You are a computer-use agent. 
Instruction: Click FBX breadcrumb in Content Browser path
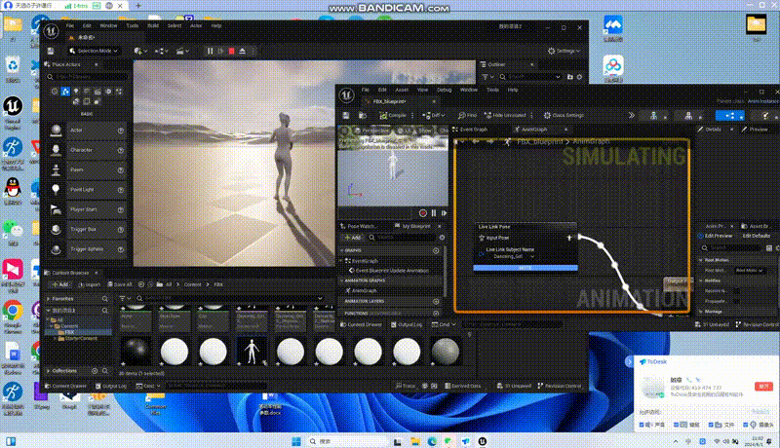coord(218,284)
